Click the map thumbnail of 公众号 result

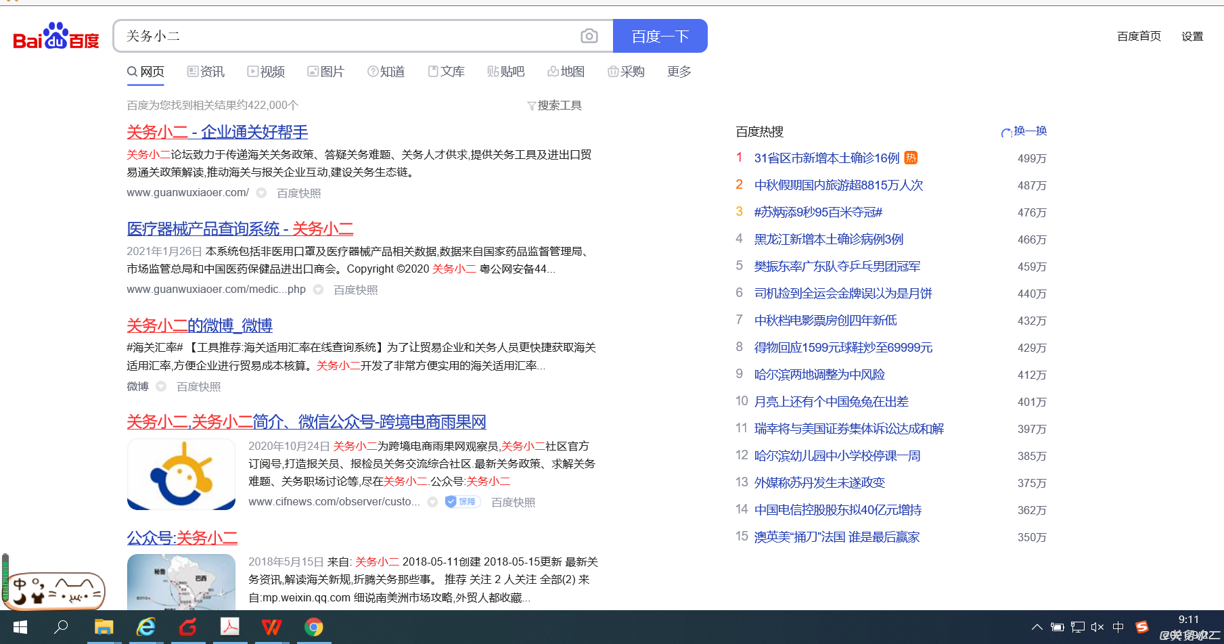(181, 582)
